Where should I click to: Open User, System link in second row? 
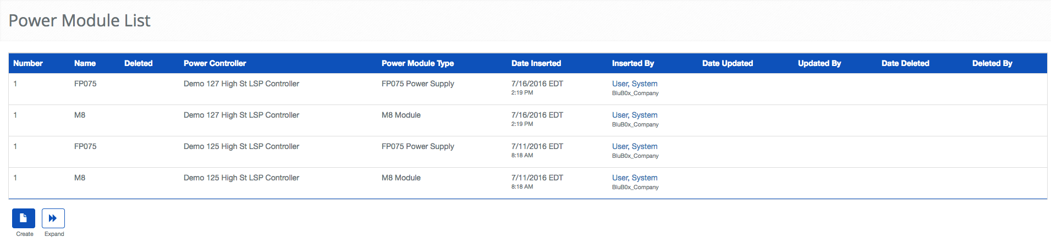tap(634, 115)
